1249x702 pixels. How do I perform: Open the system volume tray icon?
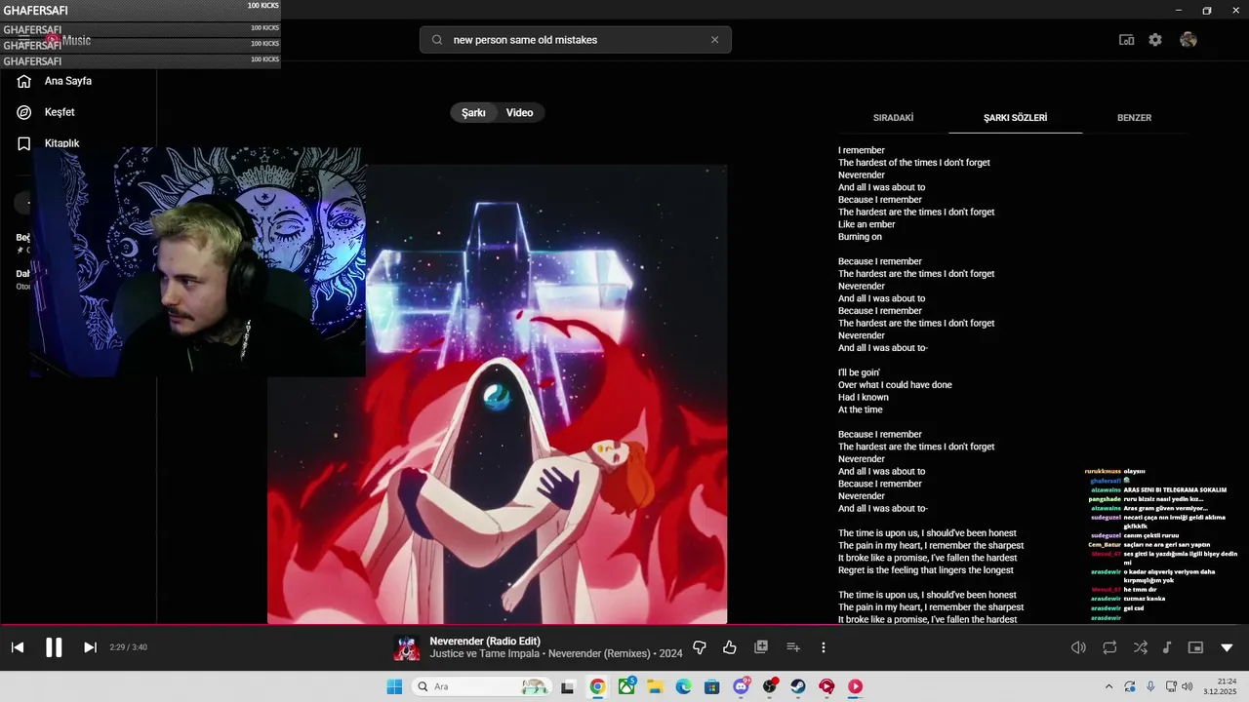point(1187,686)
